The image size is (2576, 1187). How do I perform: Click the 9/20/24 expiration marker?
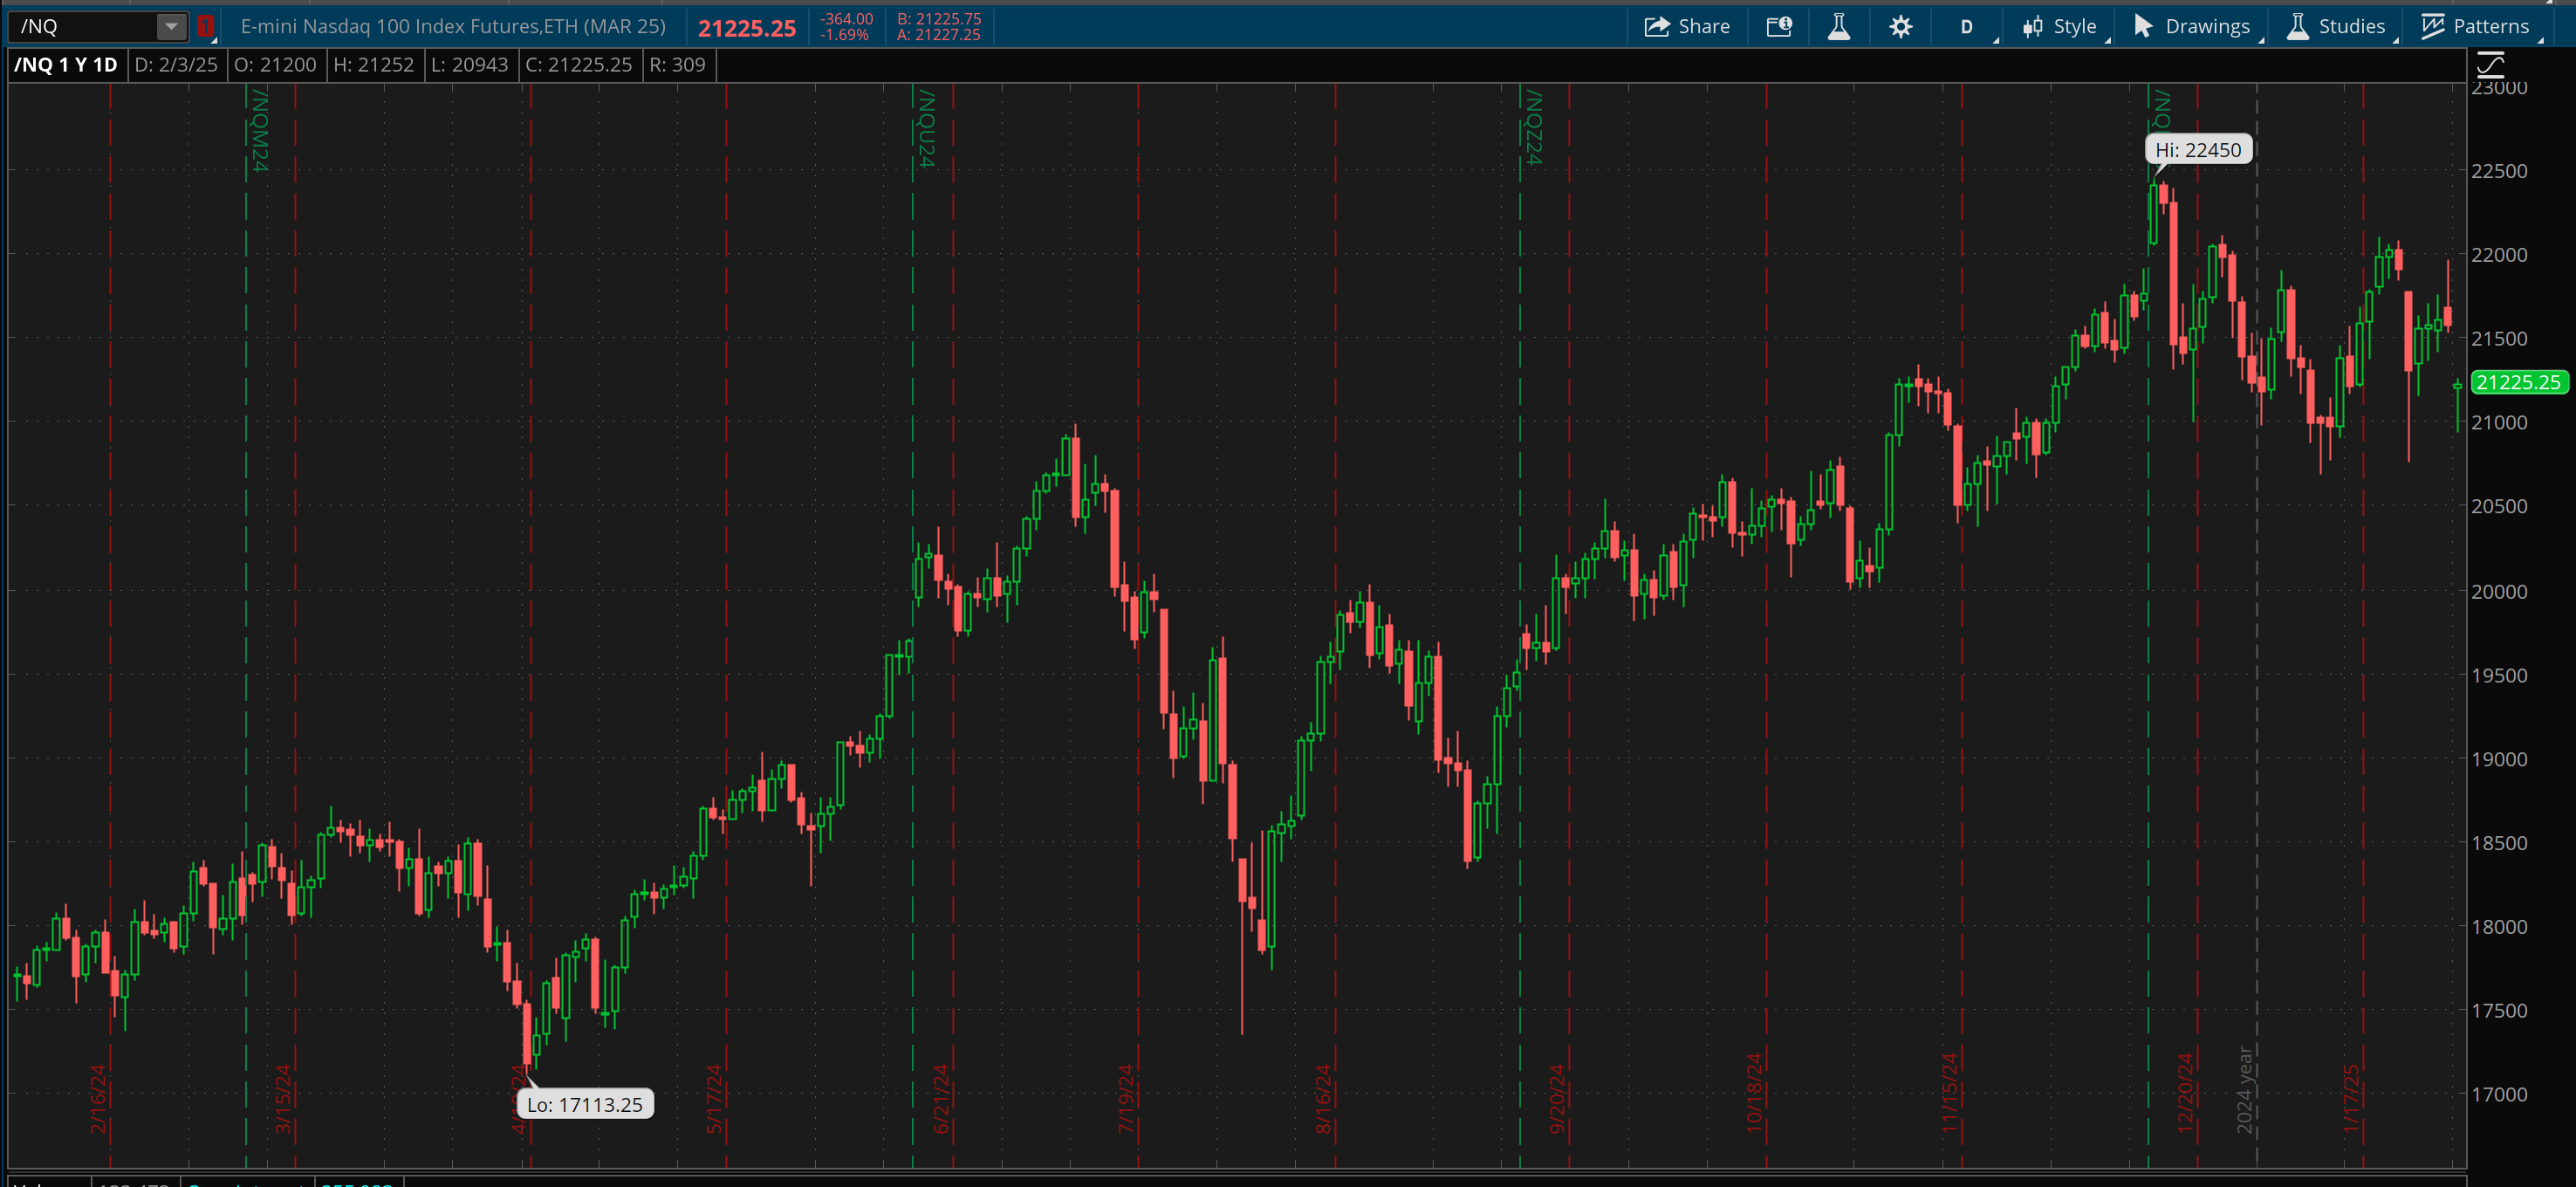[1556, 1099]
